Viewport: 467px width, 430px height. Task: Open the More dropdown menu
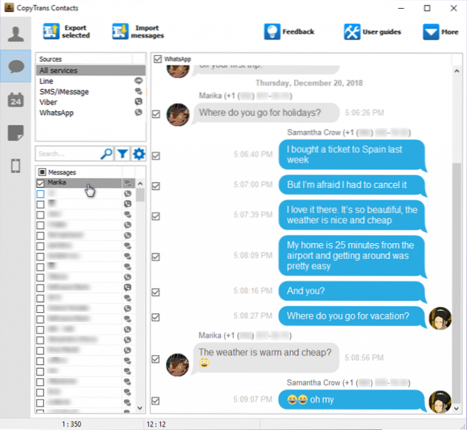[x=440, y=31]
